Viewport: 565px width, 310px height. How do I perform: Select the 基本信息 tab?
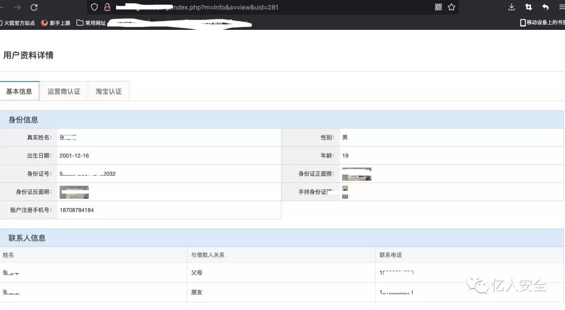coord(19,90)
